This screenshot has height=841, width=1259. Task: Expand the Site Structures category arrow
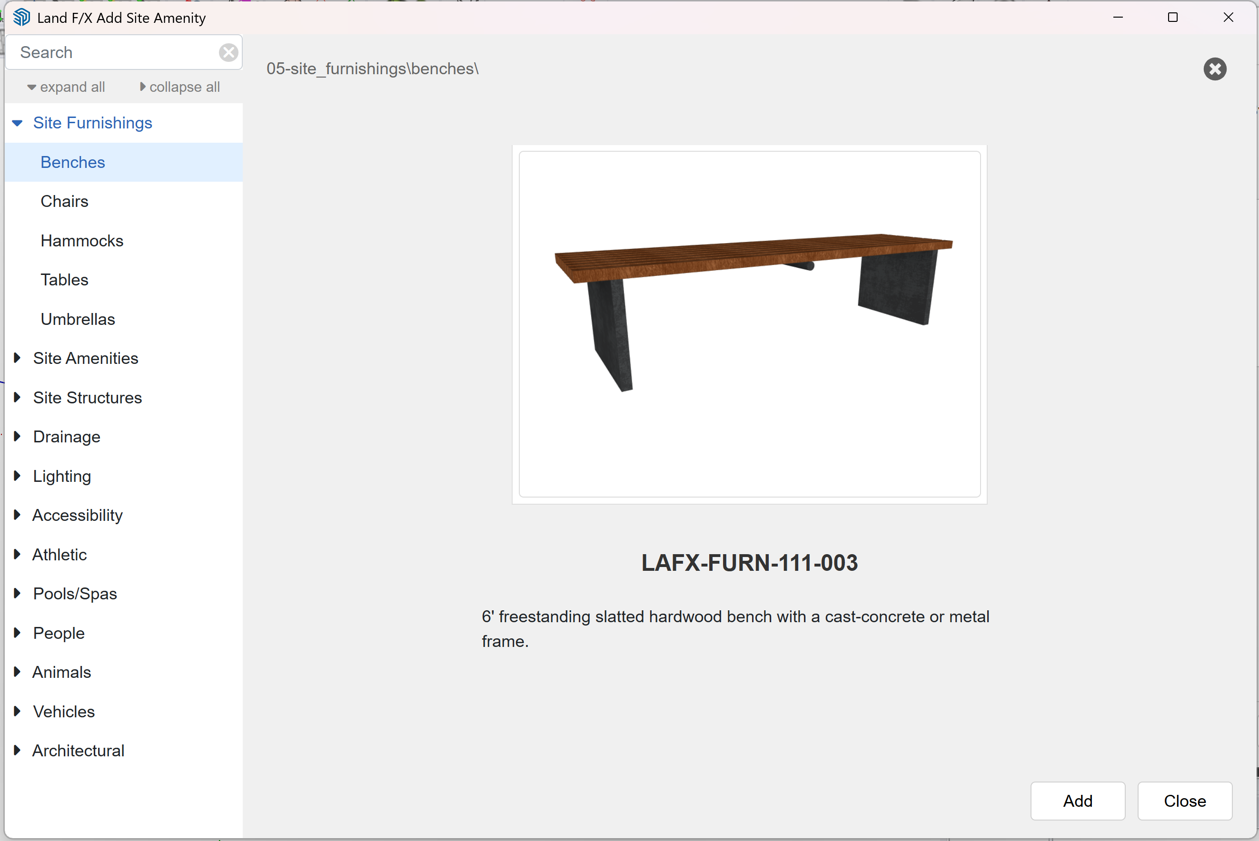[17, 398]
